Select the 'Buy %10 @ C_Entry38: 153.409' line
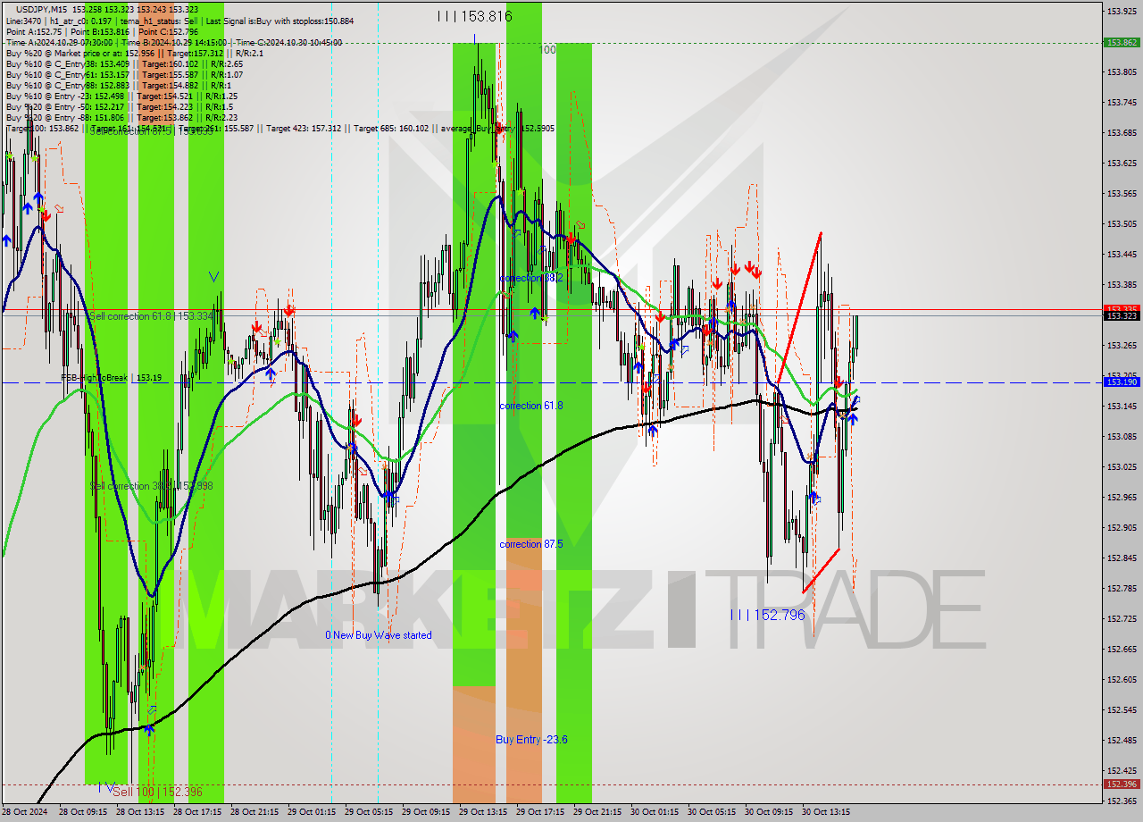 click(x=123, y=64)
